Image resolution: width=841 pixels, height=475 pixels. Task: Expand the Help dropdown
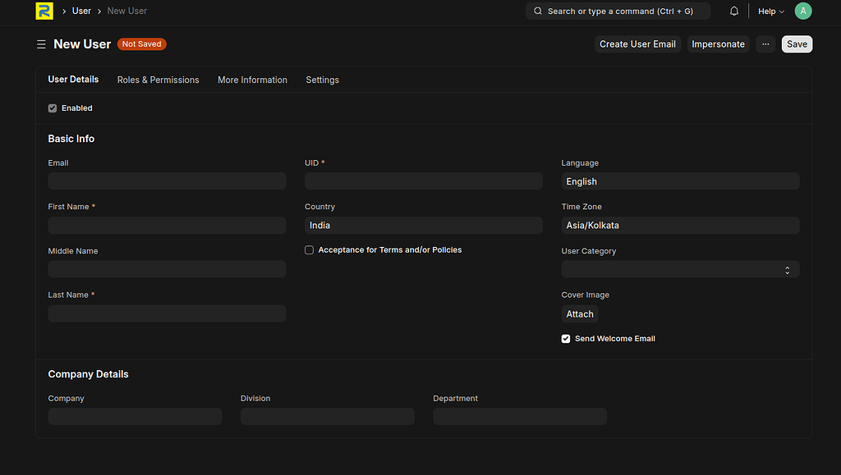(770, 11)
